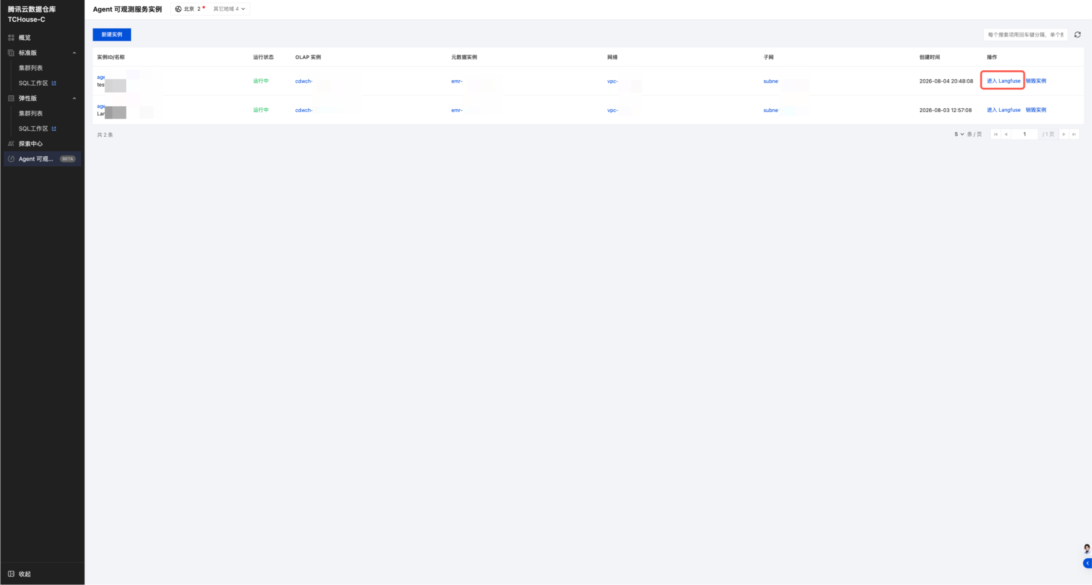Open SQL工作区 under 标准版

(x=33, y=83)
